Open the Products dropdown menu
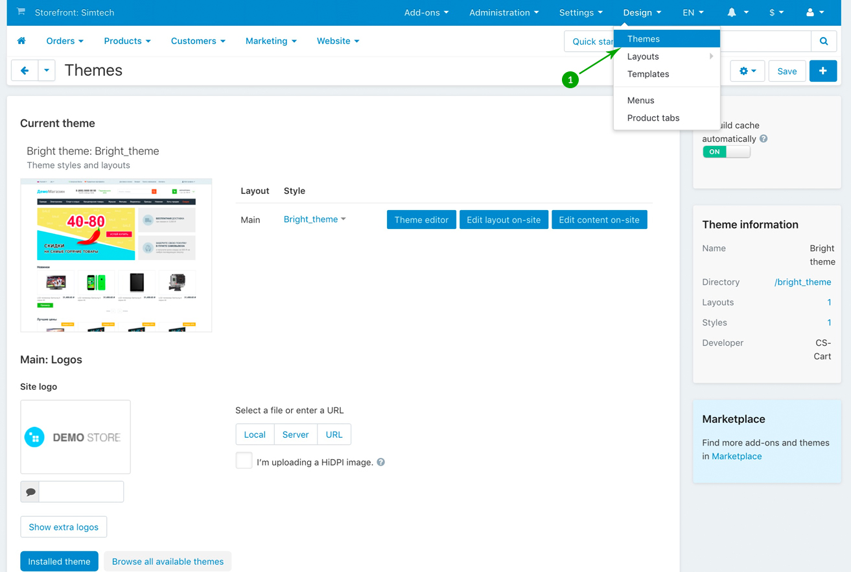Screen dimensions: 851x572 coord(127,41)
